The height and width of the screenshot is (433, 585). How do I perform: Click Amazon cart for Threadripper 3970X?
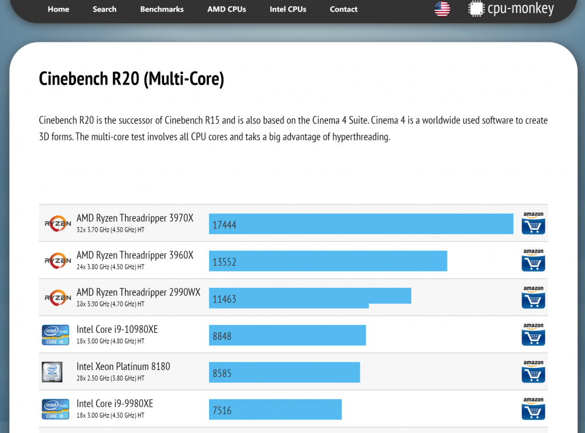point(533,223)
